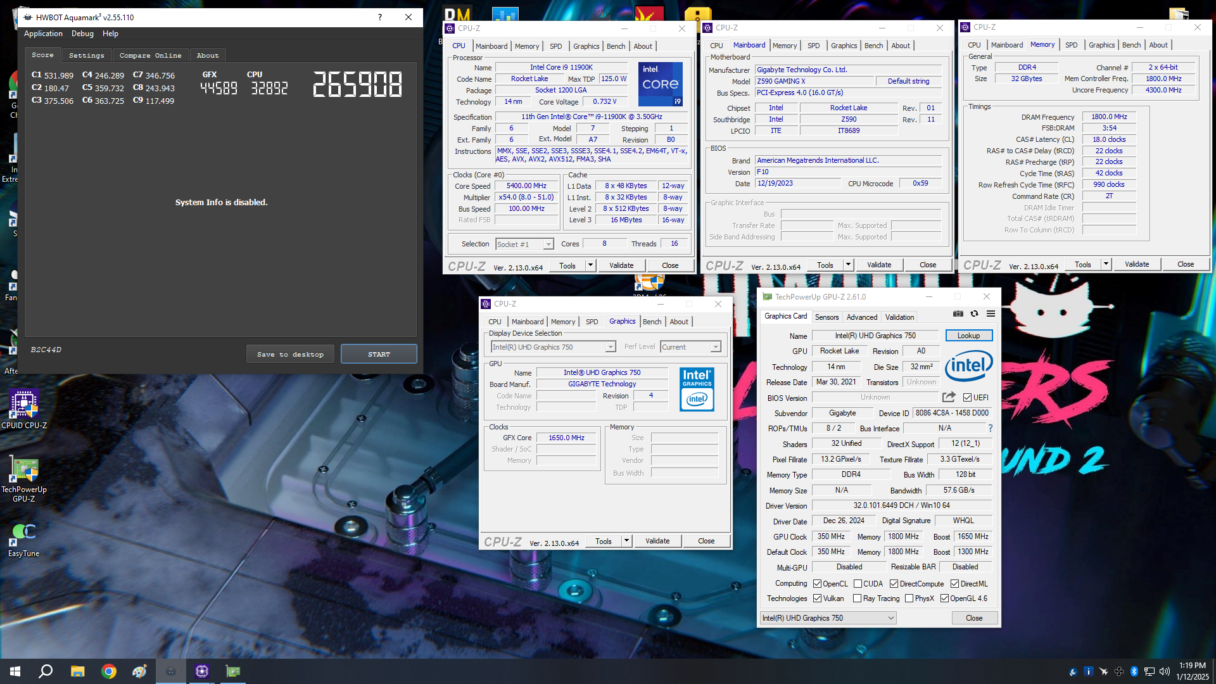Toggle the DirectML checkbox
The height and width of the screenshot is (684, 1216).
tap(954, 584)
